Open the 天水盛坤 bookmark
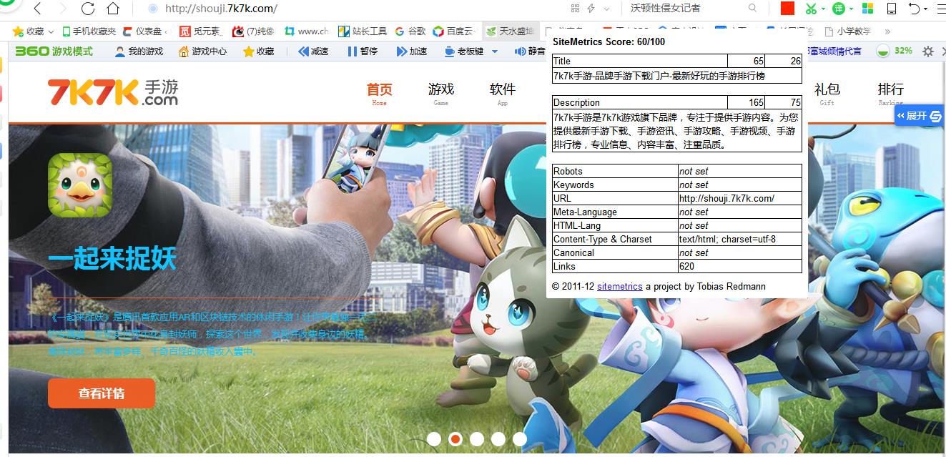 [x=510, y=31]
